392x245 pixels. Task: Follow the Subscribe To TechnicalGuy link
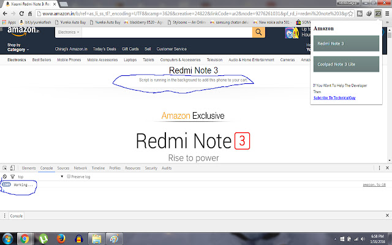point(334,98)
